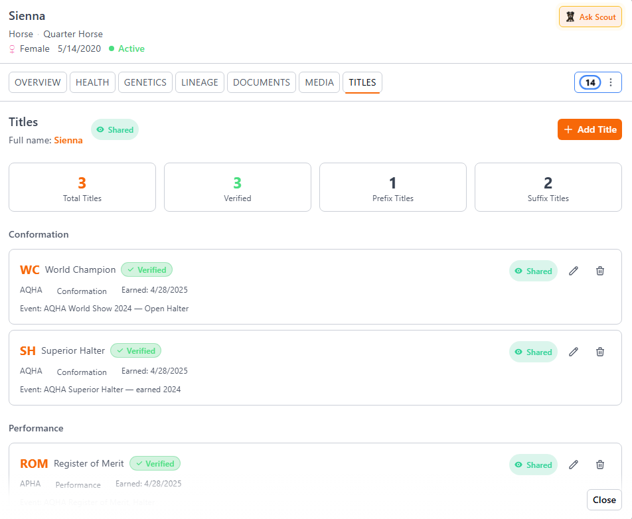Delete the Superior Halter title
632x519 pixels.
pyautogui.click(x=600, y=352)
